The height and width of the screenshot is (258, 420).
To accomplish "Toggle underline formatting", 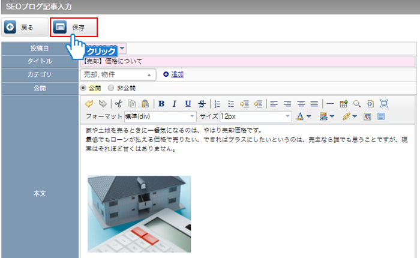I will coord(188,103).
